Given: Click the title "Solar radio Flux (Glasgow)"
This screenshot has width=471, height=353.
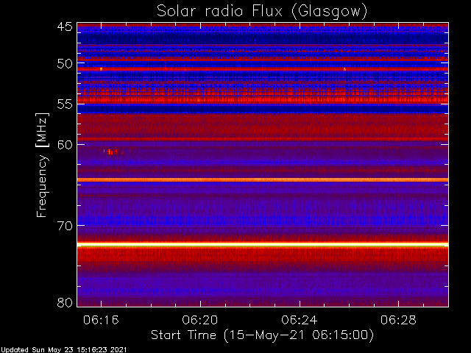Looking at the screenshot, I should [262, 12].
